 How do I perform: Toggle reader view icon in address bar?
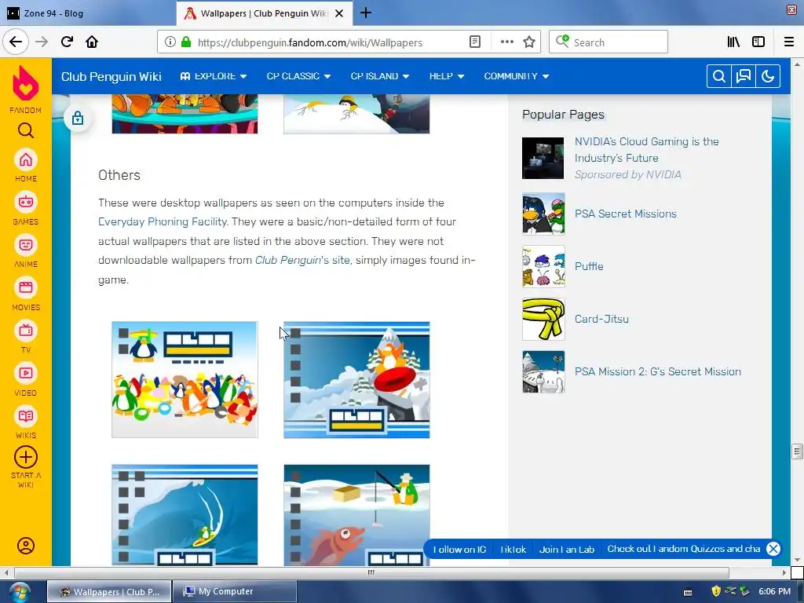475,42
